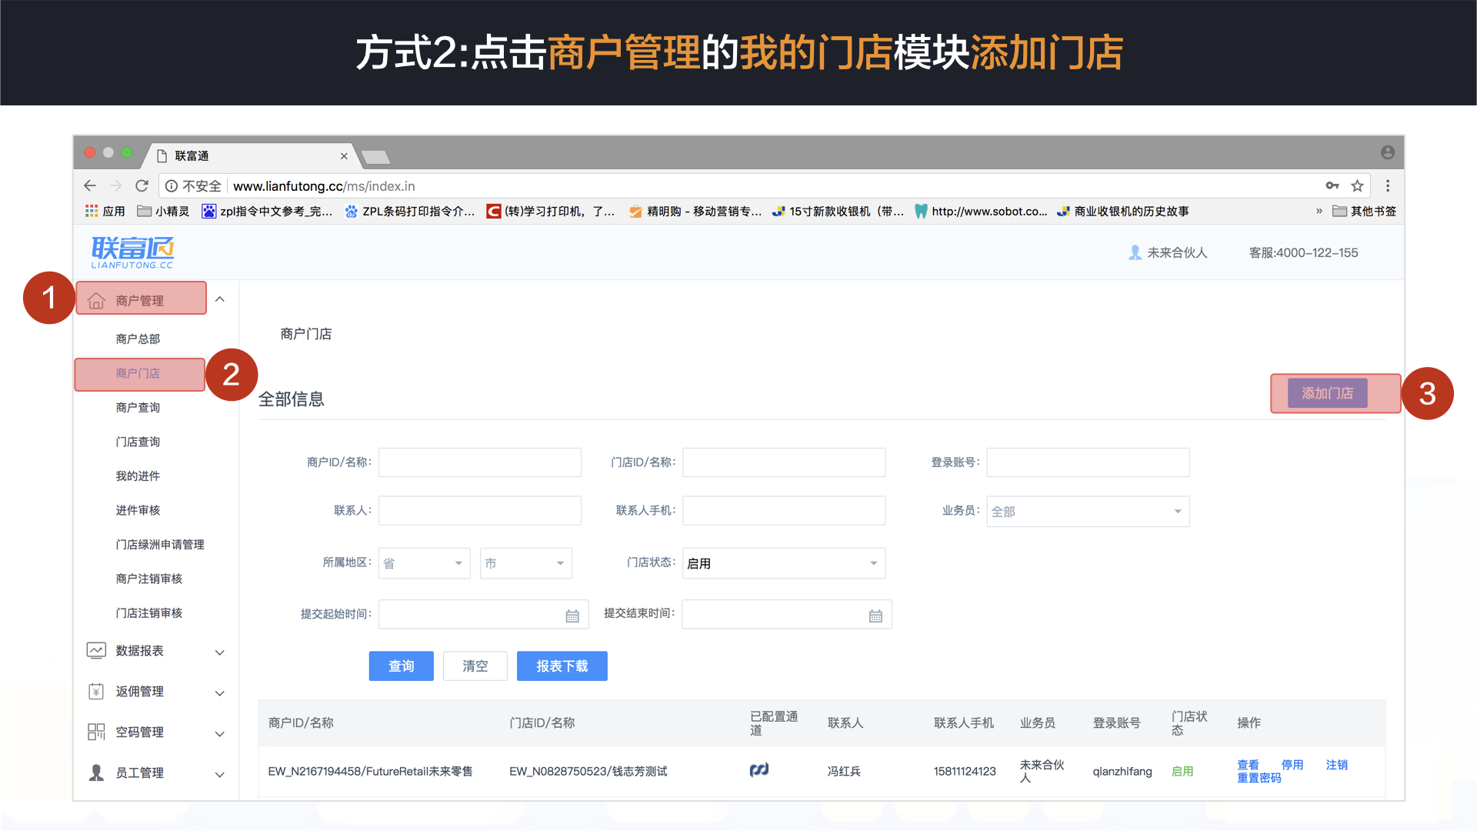Focus the 联系人 input field
The height and width of the screenshot is (831, 1477).
tap(480, 510)
